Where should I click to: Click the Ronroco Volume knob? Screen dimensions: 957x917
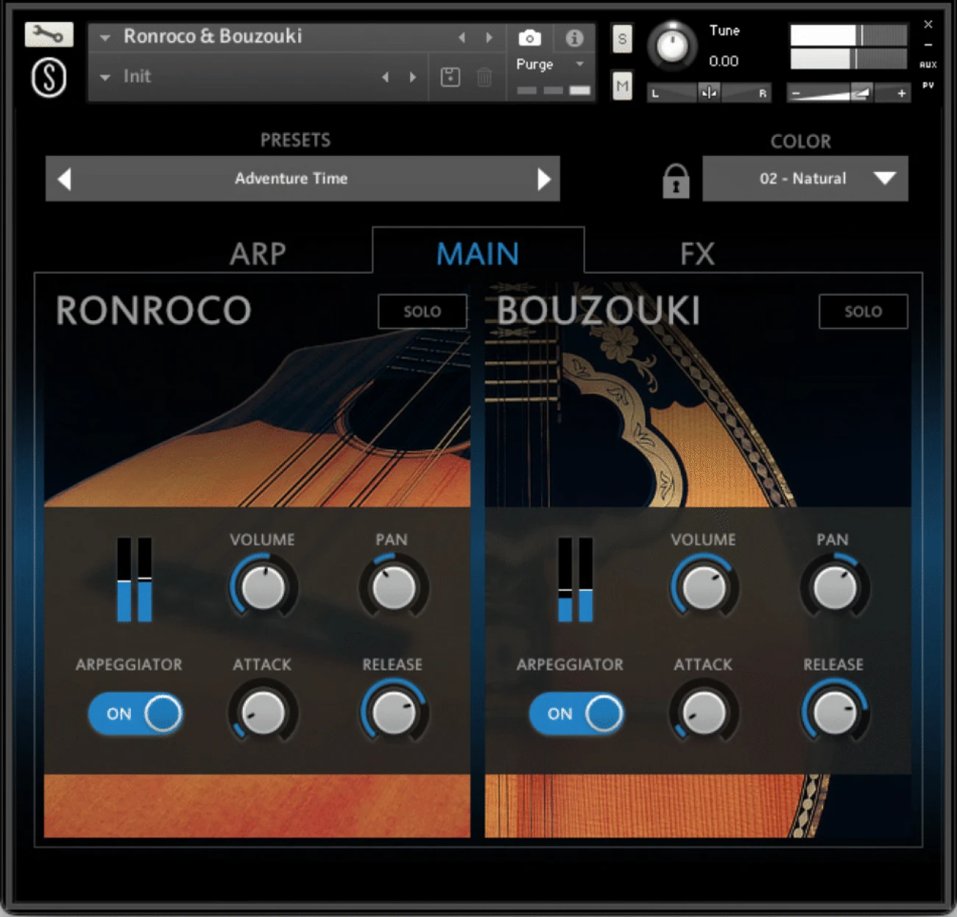coord(263,587)
